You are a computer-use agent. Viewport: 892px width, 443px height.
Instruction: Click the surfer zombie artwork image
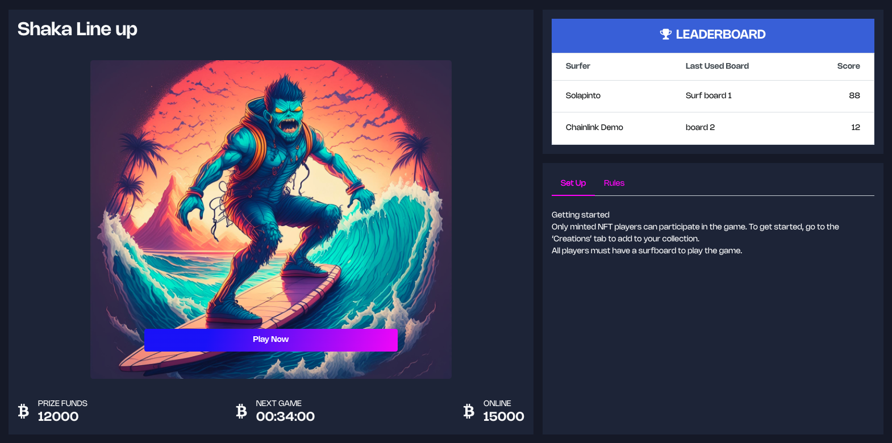tap(271, 219)
